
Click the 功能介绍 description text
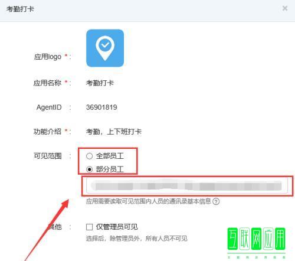click(x=114, y=132)
